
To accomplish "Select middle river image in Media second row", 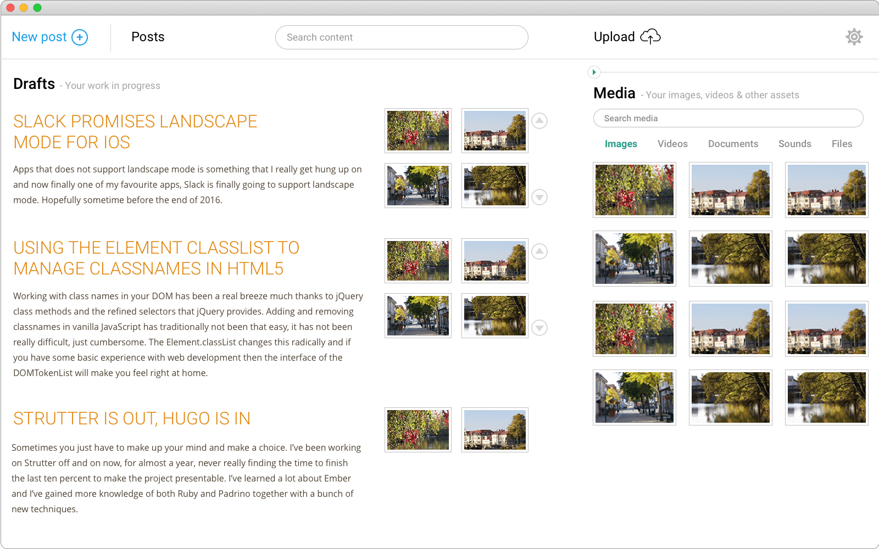I will coord(731,259).
